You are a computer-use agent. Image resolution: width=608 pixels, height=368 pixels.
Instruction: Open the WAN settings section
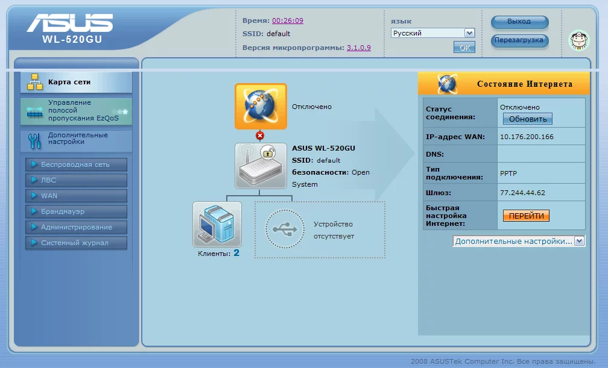coord(76,196)
